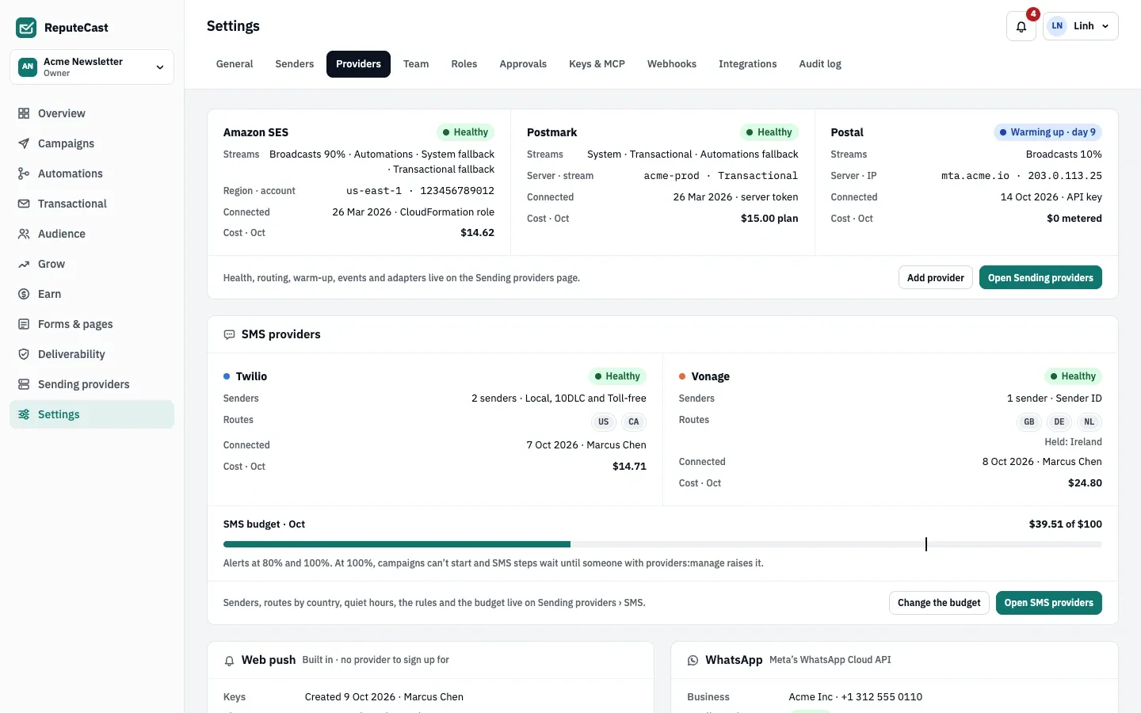Click the Transactional envelope icon
Viewport: 1141px width, 713px height.
24,204
